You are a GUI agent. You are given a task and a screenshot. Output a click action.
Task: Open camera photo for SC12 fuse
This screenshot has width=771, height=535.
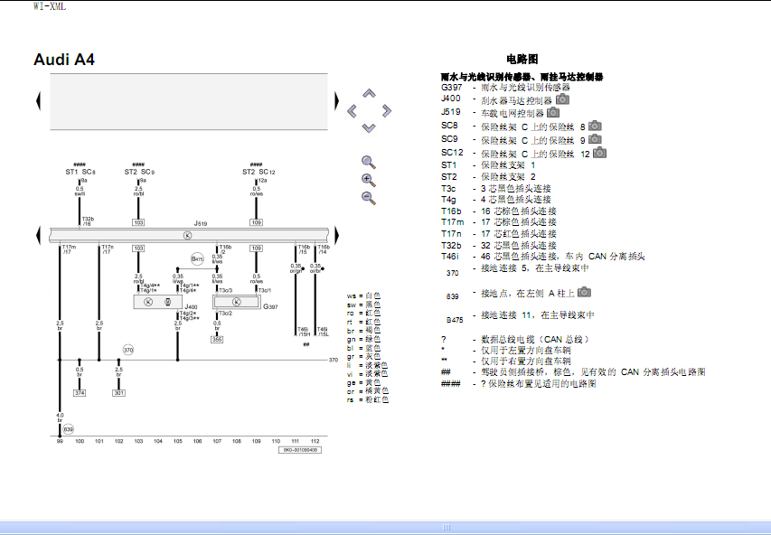pos(599,153)
